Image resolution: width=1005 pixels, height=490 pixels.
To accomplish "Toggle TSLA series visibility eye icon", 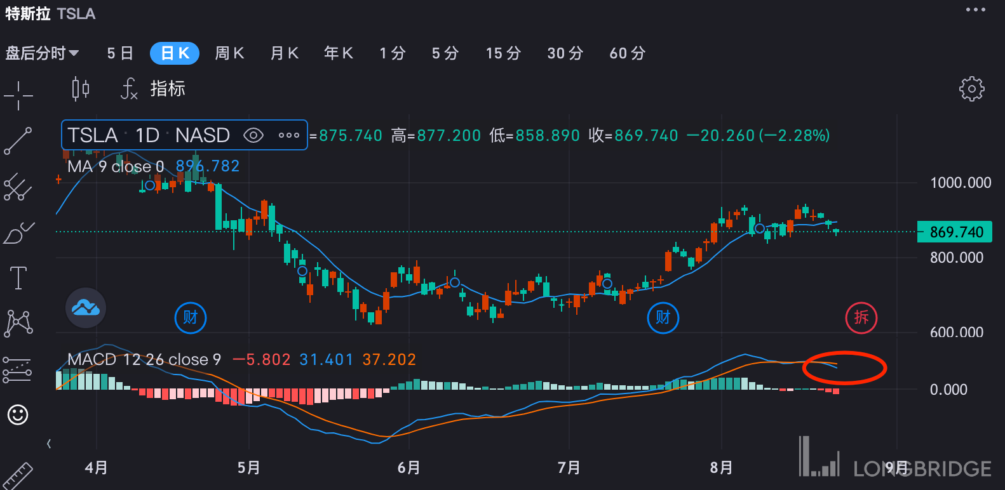I will click(x=253, y=135).
